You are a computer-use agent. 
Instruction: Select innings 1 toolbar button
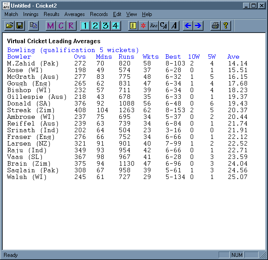click(x=85, y=26)
